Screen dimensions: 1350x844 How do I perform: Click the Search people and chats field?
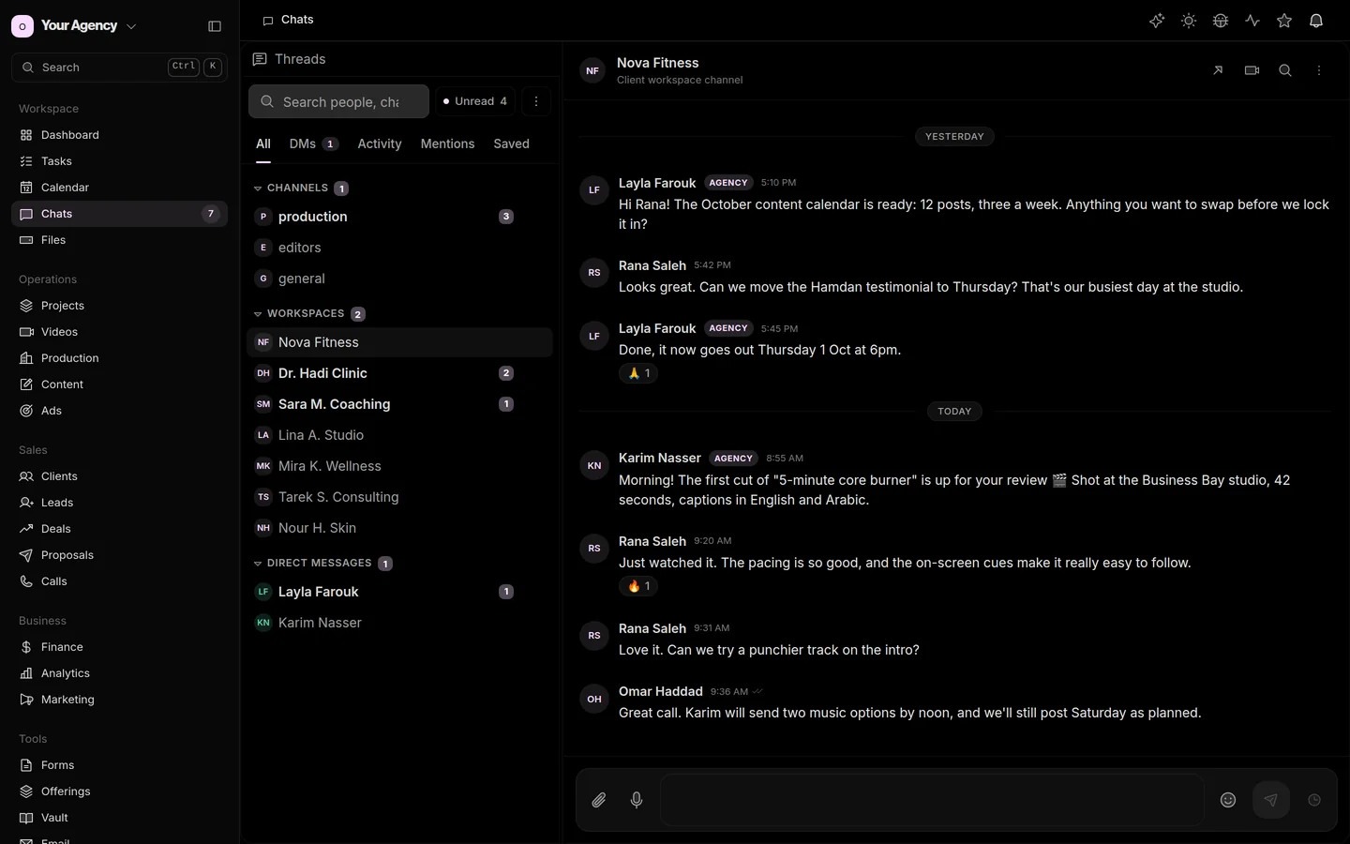click(338, 101)
